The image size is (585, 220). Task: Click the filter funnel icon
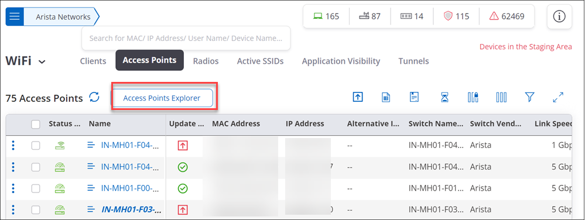tap(530, 98)
